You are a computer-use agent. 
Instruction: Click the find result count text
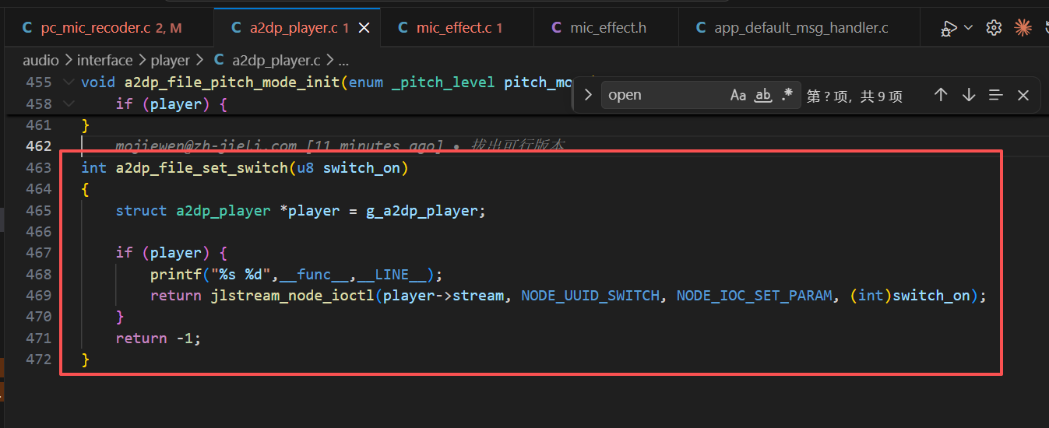pos(854,96)
